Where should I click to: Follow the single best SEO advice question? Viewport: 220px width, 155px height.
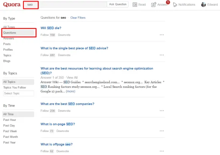tap(45, 55)
